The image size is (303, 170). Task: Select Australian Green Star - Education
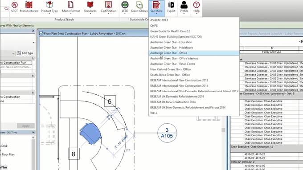tap(194, 42)
